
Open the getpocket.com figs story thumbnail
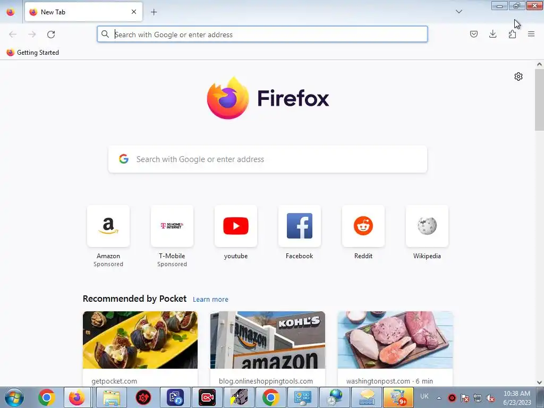pos(140,340)
